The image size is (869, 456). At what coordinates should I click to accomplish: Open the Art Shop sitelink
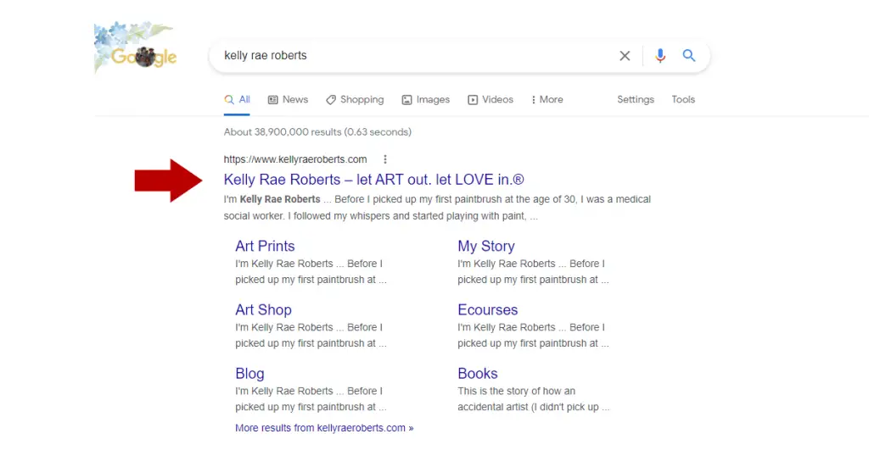pos(263,310)
